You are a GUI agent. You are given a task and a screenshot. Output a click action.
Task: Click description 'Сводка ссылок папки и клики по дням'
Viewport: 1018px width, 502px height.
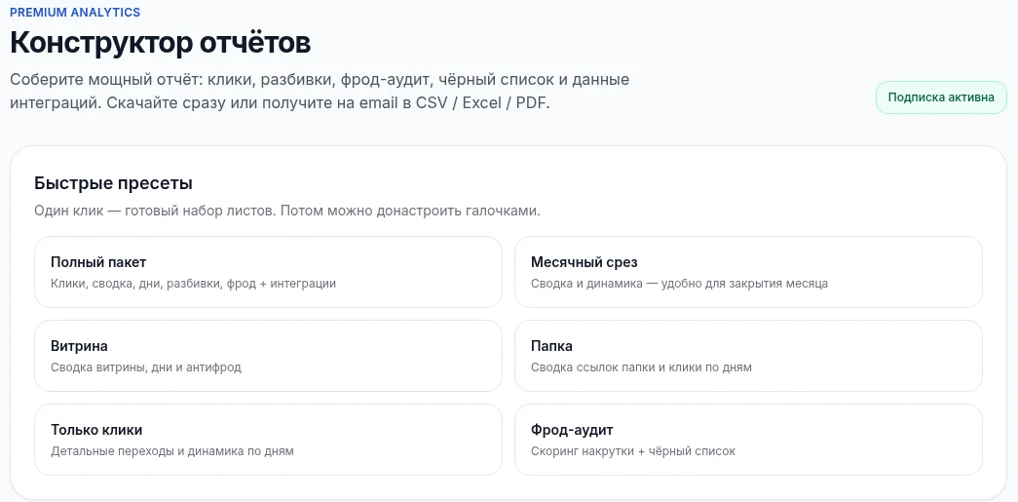tap(641, 367)
